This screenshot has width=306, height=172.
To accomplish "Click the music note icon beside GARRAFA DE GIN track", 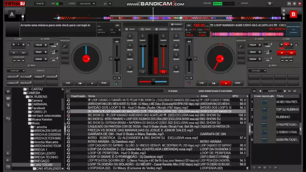I will (68, 134).
